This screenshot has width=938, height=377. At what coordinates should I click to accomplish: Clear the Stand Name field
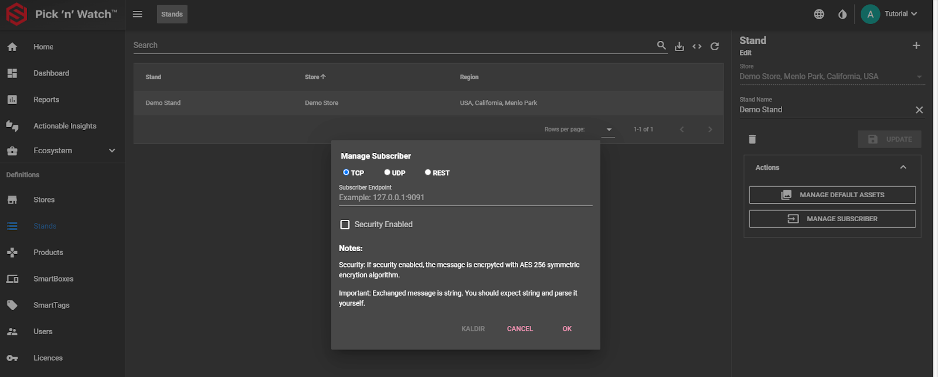pos(919,109)
